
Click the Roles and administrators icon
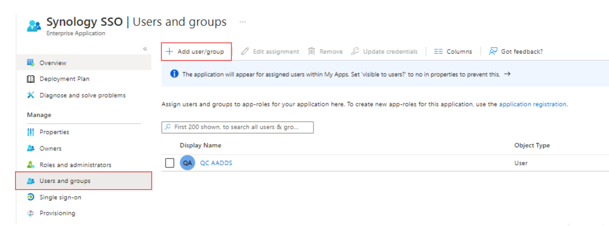(30, 165)
